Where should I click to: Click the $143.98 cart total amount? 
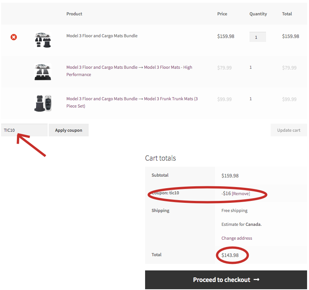coord(230,255)
